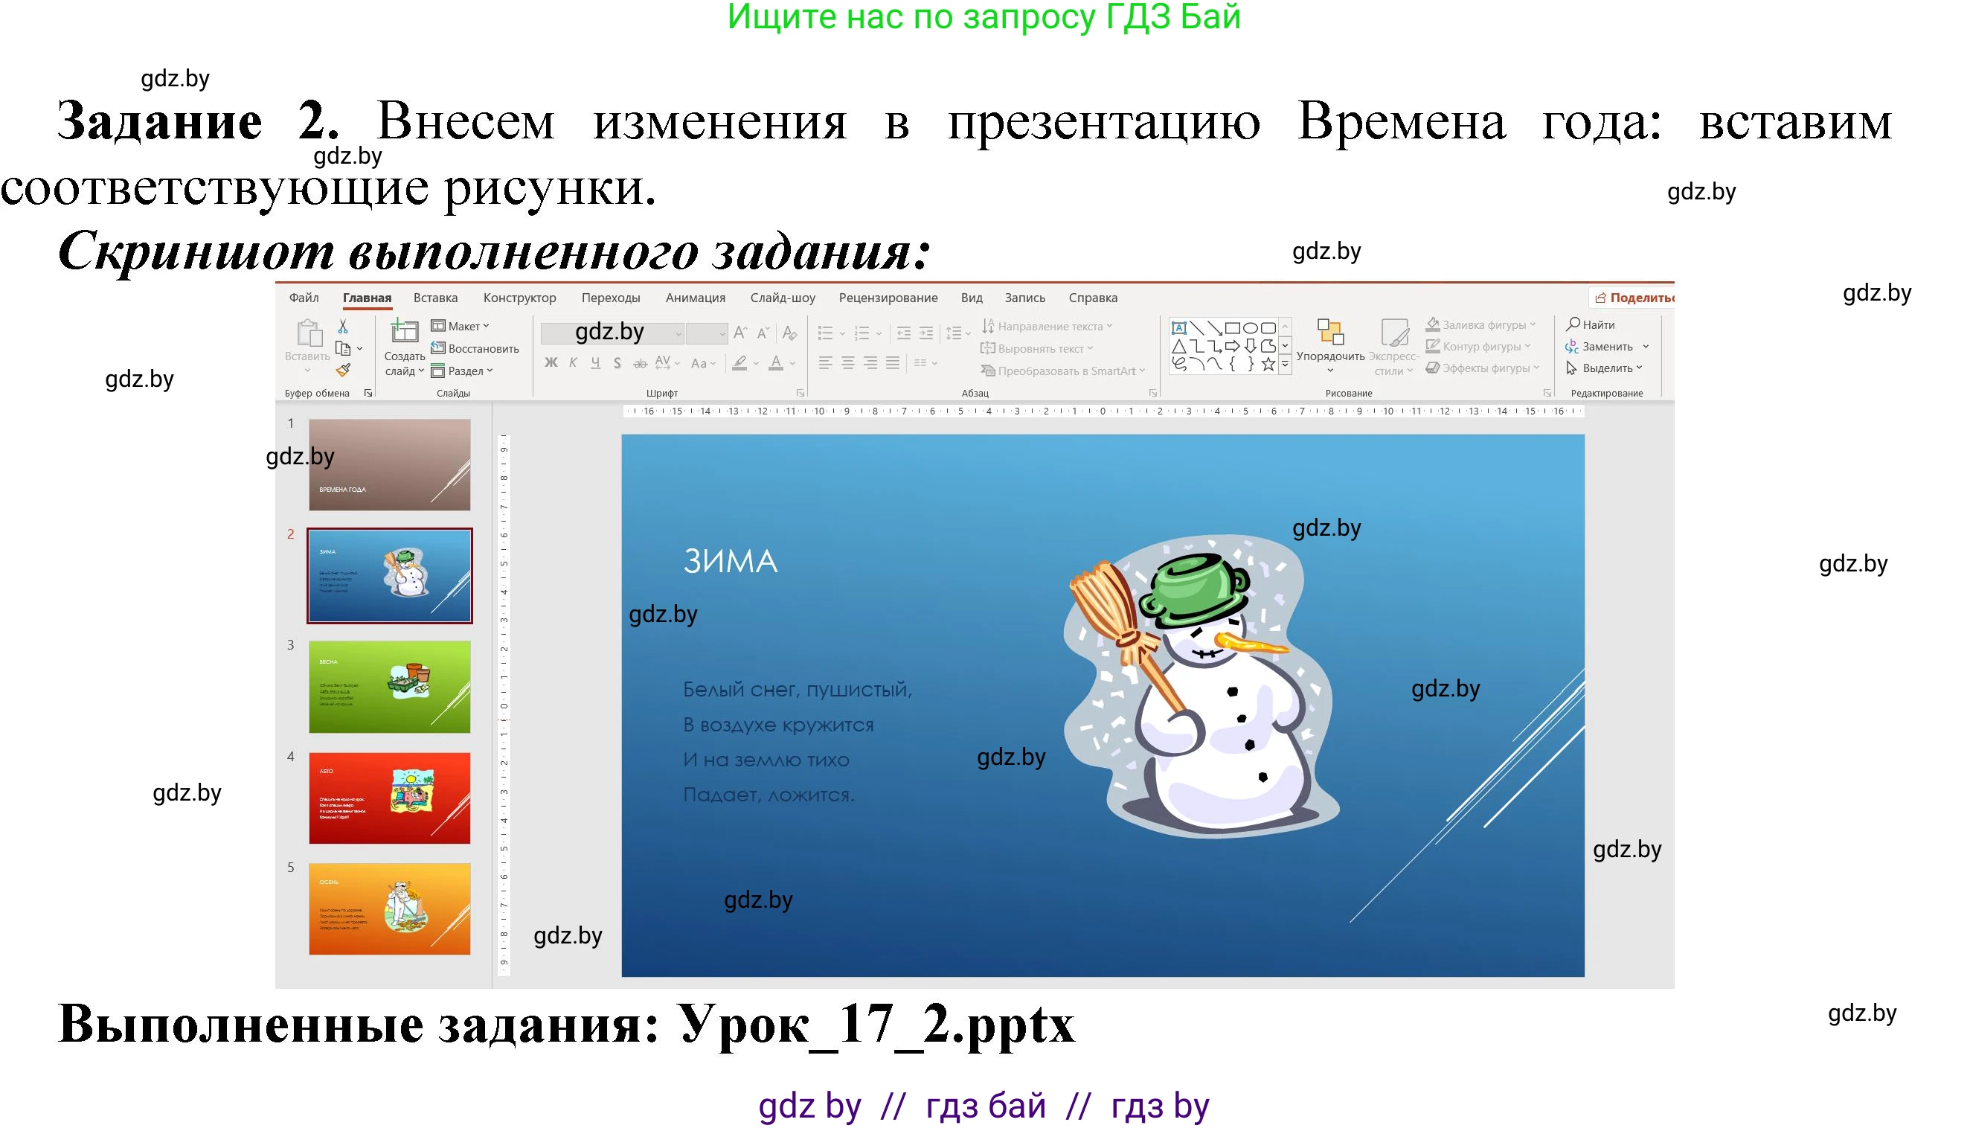Open Направление текста dropdown
Screen dimensions: 1970x1128
pyautogui.click(x=1047, y=326)
